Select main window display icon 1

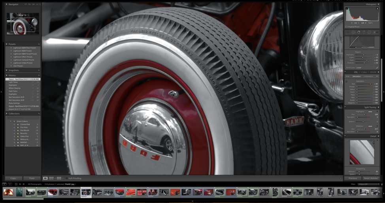pos(4,184)
